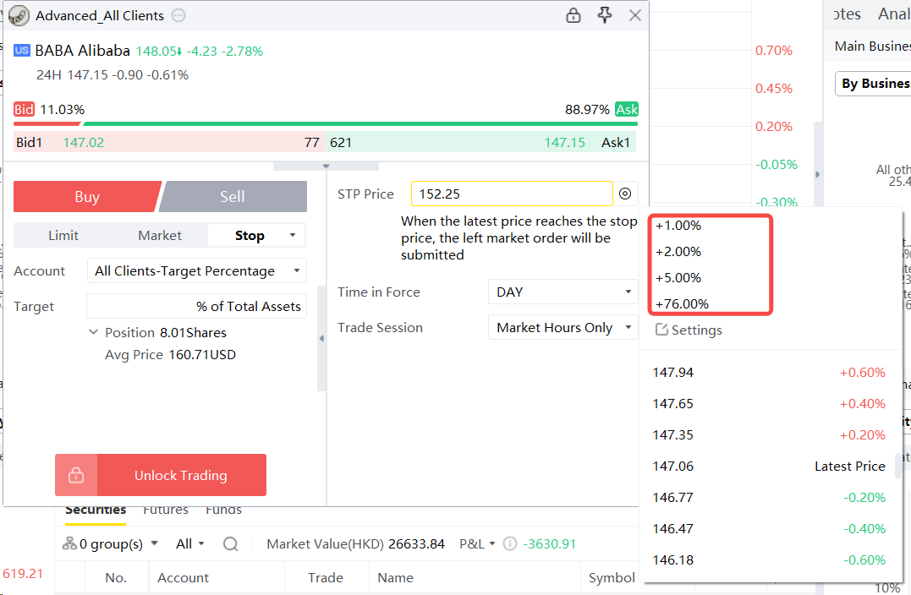911x595 pixels.
Task: Click the Symbol column header
Action: pyautogui.click(x=612, y=578)
